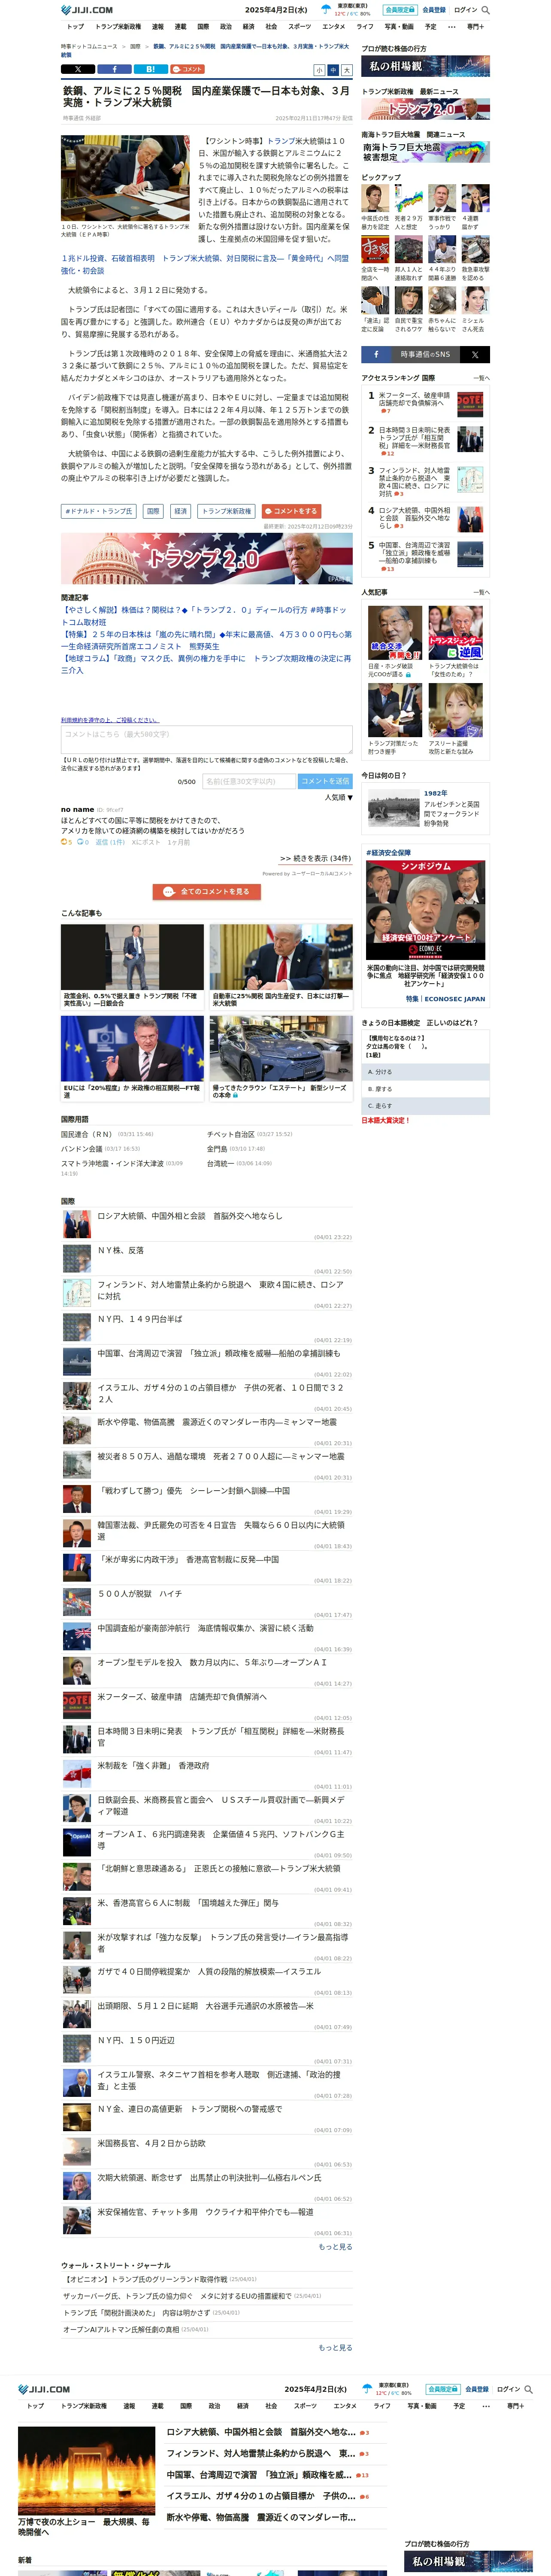Go to トップ in the top nav bar
The image size is (551, 2576).
click(75, 27)
